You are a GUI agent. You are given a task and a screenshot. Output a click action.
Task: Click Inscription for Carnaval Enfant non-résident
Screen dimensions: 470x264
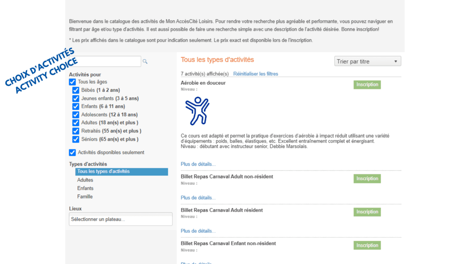367,246
